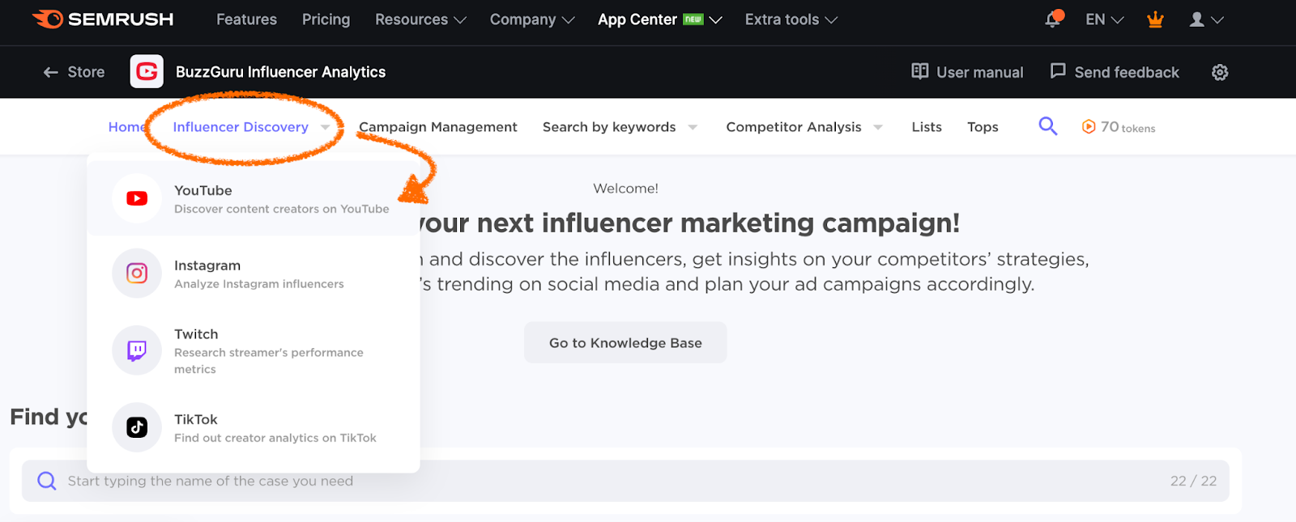This screenshot has width=1296, height=522.
Task: Click the tokens play-circle icon
Action: coord(1089,127)
